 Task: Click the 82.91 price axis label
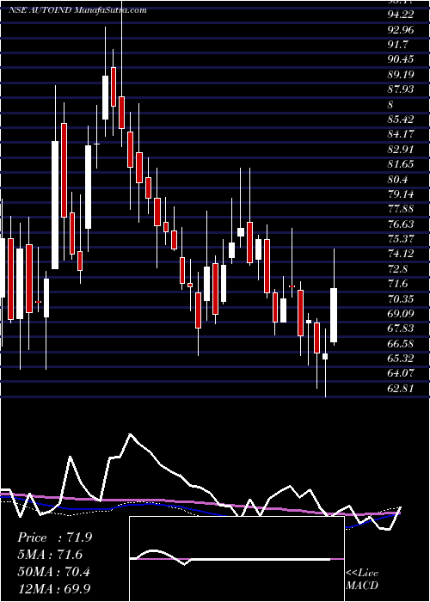click(401, 149)
